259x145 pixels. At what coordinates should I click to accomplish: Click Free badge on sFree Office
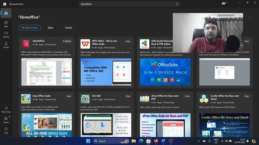(187, 96)
